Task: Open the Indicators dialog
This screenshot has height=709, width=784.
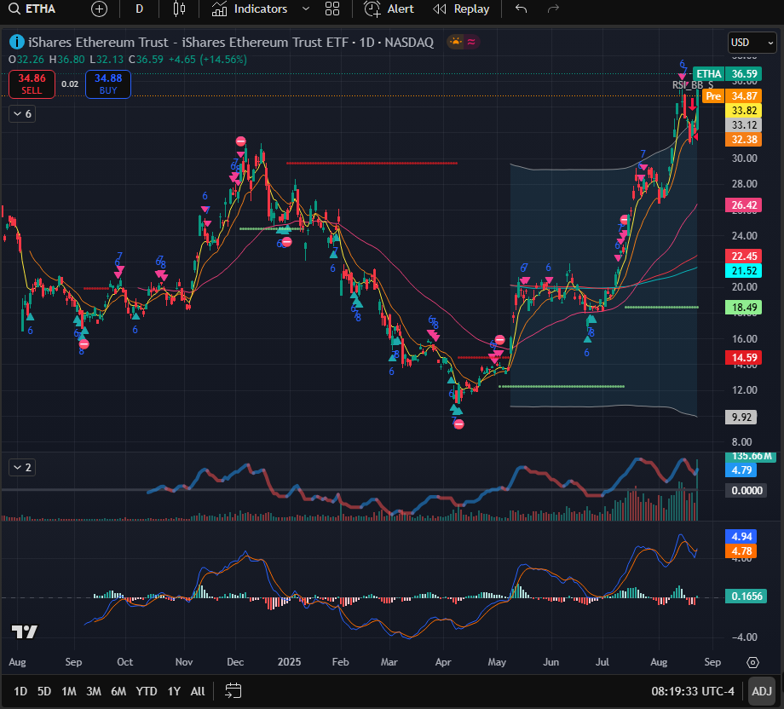Action: pos(250,9)
